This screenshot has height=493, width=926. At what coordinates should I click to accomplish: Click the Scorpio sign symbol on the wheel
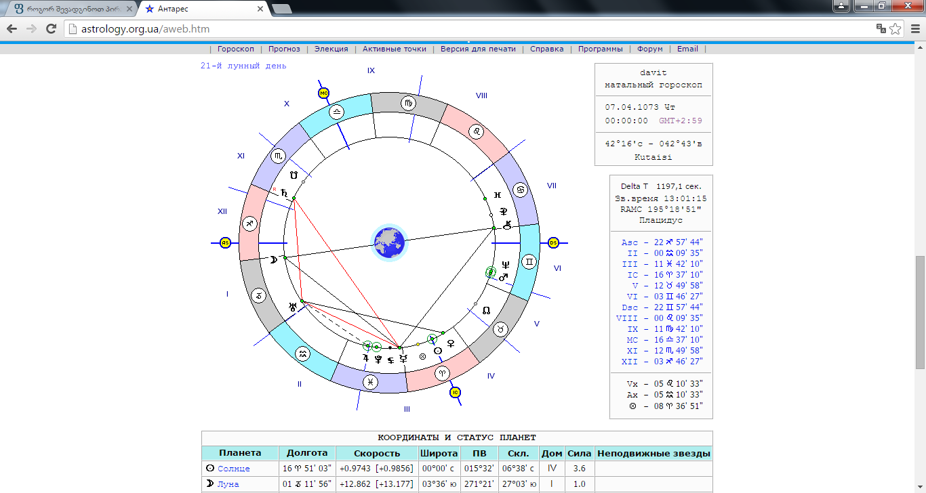[278, 156]
